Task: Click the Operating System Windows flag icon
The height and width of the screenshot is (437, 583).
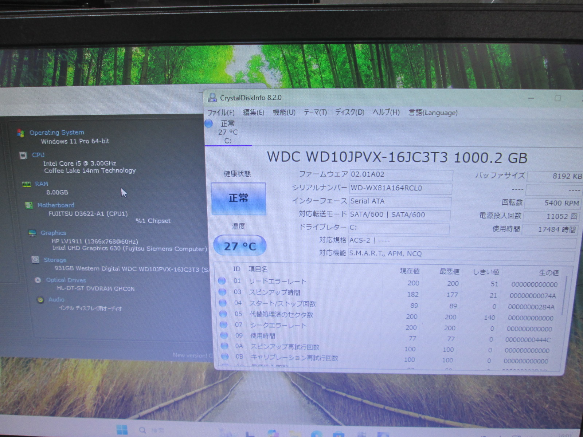Action: tap(21, 133)
